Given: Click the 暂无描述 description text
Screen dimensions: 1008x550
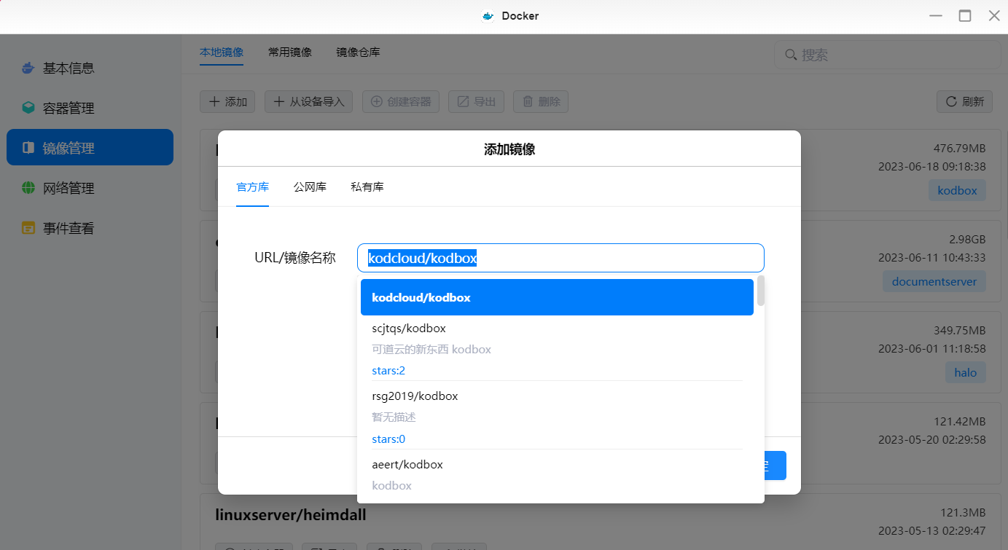Looking at the screenshot, I should pyautogui.click(x=394, y=417).
